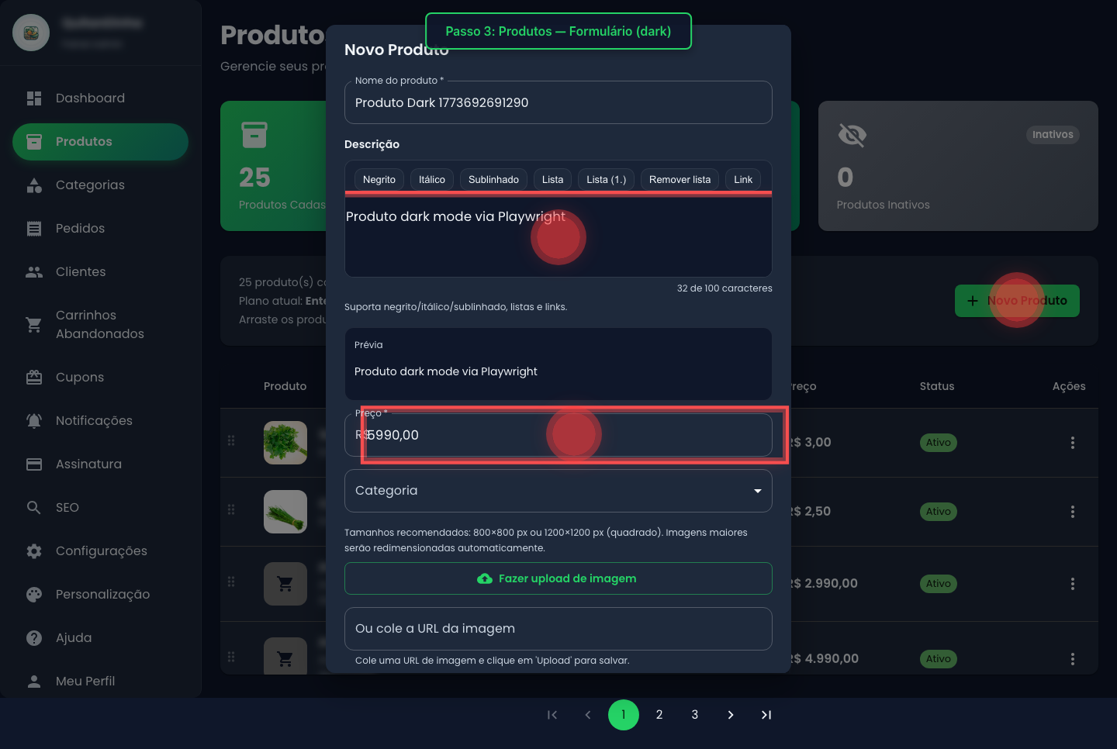Click the Personalização palette icon

click(x=34, y=595)
